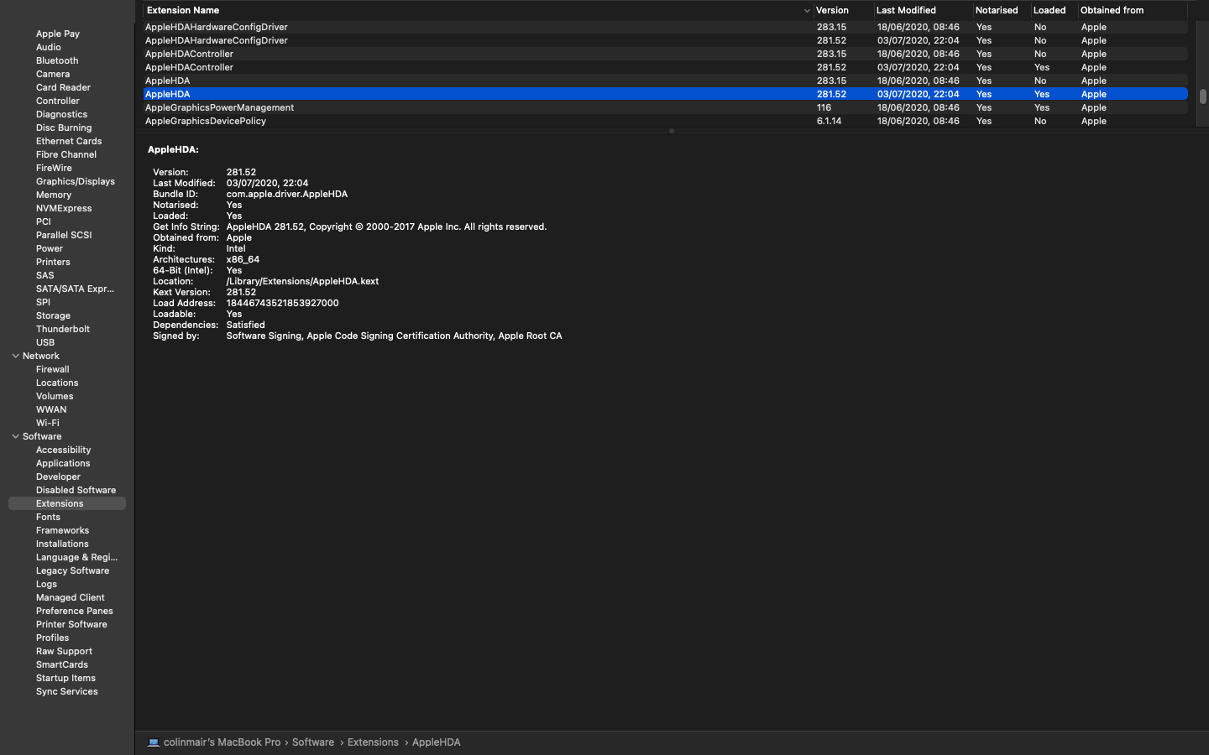Select AppleHDAHardwareConfigDriver version 283.15 row
1209x755 pixels.
[665, 27]
